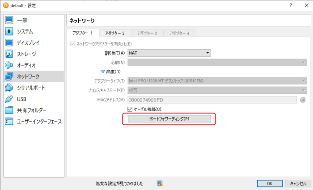Click the invalid settings warning icon
This screenshot has height=190, width=313.
160,183
